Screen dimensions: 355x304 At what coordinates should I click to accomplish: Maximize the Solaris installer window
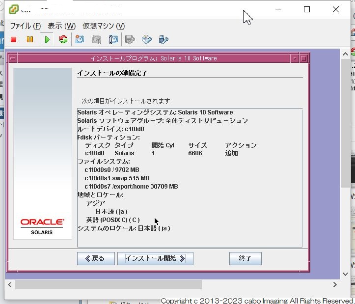click(x=303, y=58)
